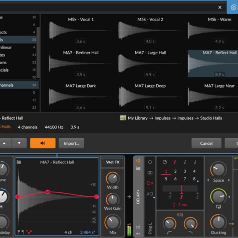The image size is (238, 238).
Task: Click the Space knob
Action: point(218,170)
